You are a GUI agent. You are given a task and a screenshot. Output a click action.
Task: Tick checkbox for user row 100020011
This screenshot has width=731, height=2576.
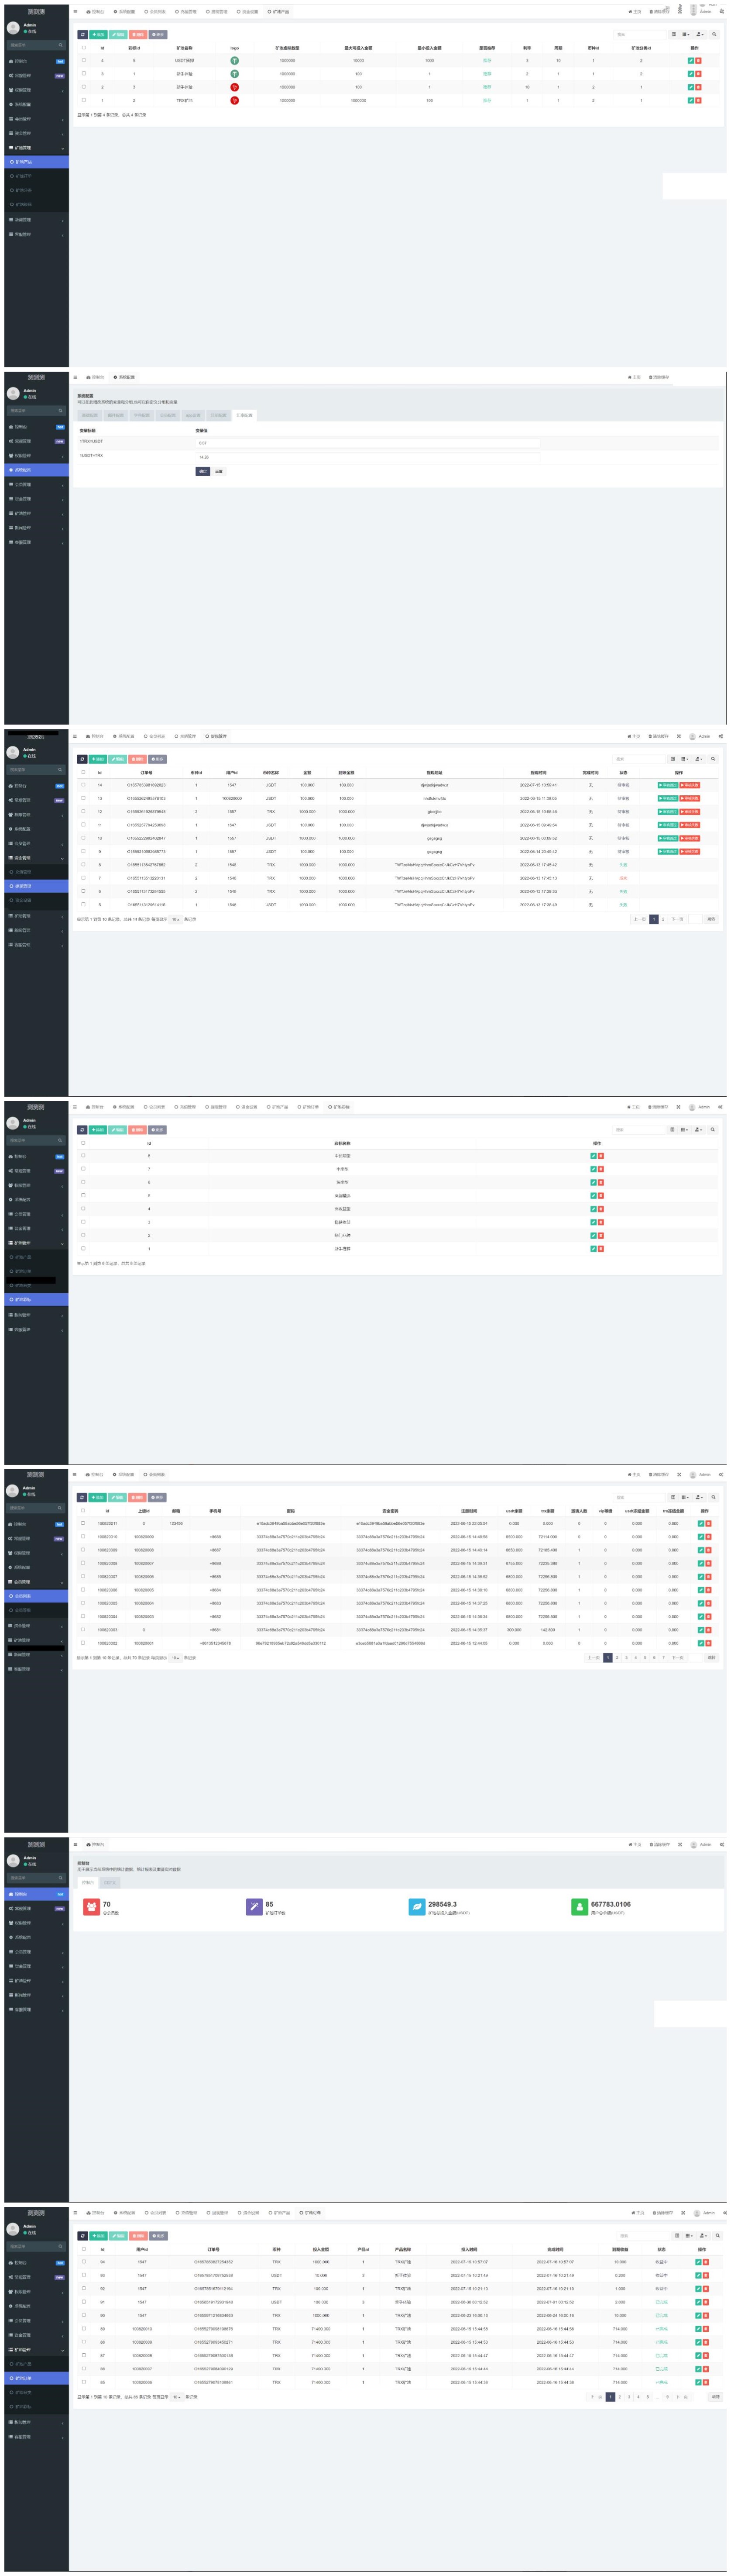tap(83, 1523)
